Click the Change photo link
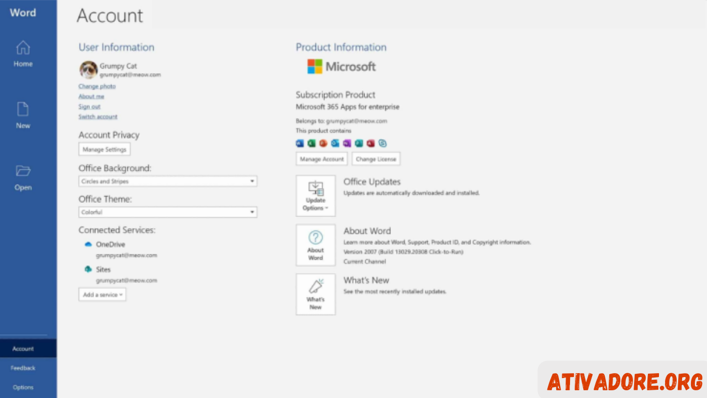 97,86
